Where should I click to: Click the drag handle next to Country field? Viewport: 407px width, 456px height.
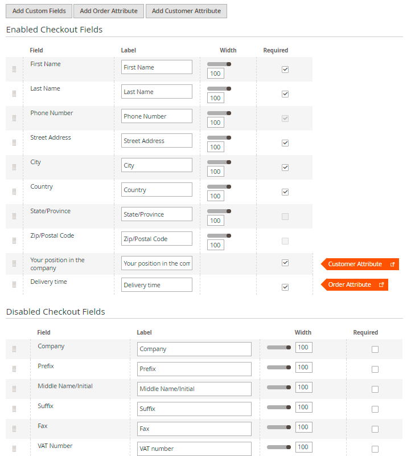(14, 192)
